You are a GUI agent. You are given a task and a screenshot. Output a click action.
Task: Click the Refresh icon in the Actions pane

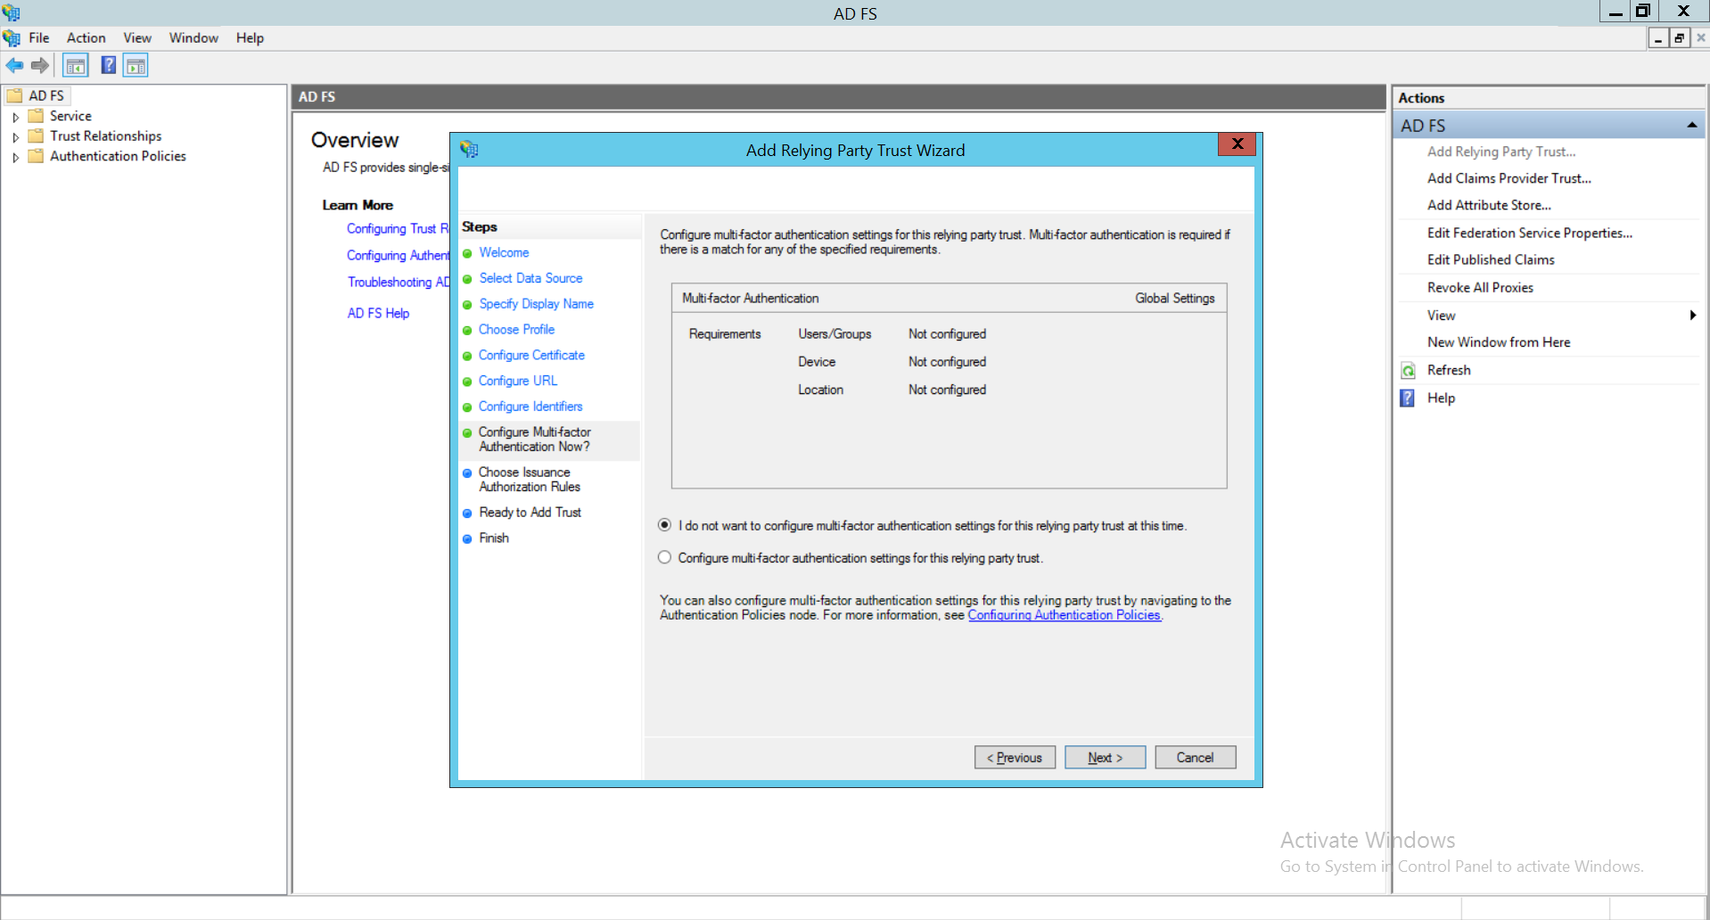(x=1407, y=369)
